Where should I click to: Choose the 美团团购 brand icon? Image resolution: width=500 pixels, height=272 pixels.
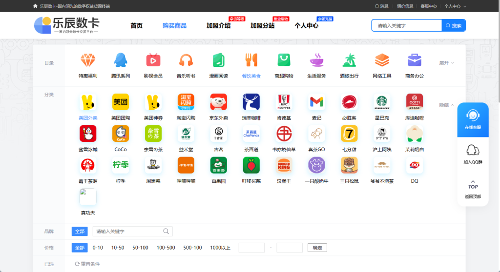pos(121,102)
